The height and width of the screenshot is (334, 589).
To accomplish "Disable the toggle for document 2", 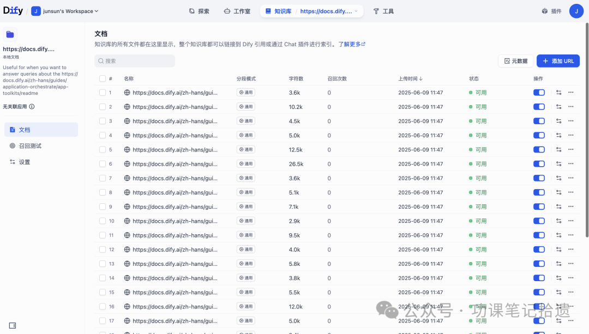I will pyautogui.click(x=539, y=107).
